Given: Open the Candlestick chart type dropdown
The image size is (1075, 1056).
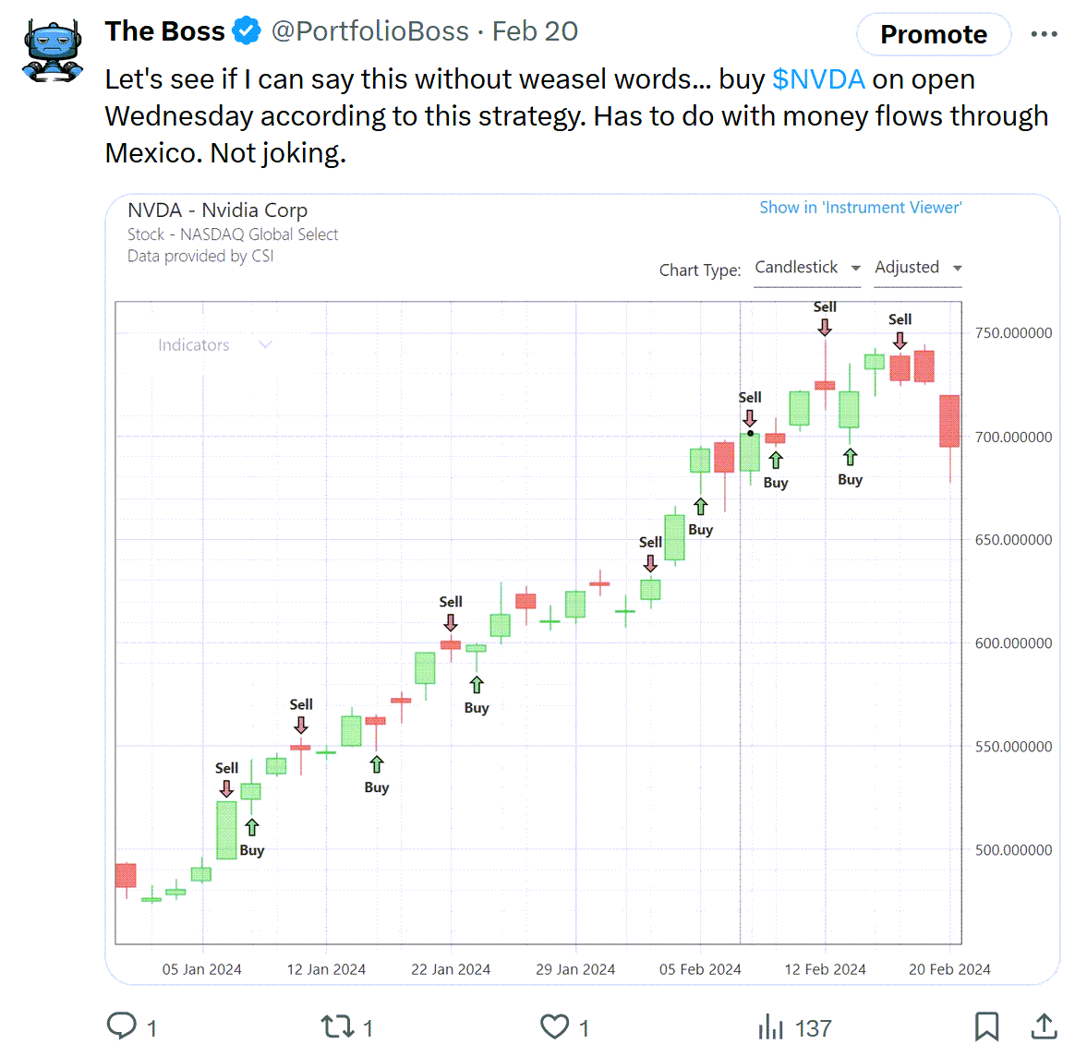Looking at the screenshot, I should (807, 268).
